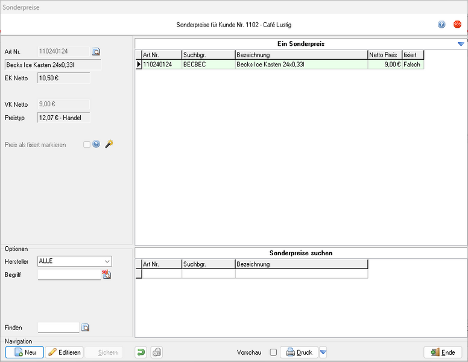Toggle Preis als fixiert markieren checkbox
Viewport: 468px width, 362px height.
click(87, 144)
